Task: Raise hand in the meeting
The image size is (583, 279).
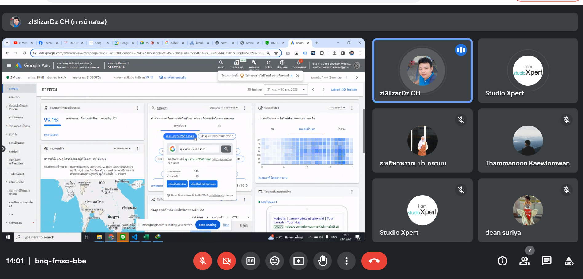Action: coord(323,261)
